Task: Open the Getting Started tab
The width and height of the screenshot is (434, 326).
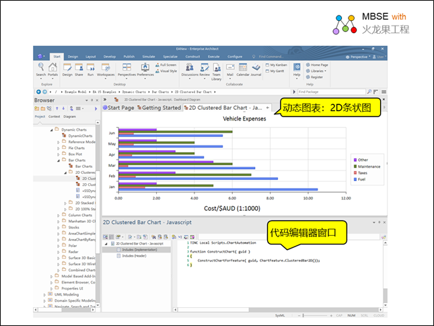Action: coord(159,108)
